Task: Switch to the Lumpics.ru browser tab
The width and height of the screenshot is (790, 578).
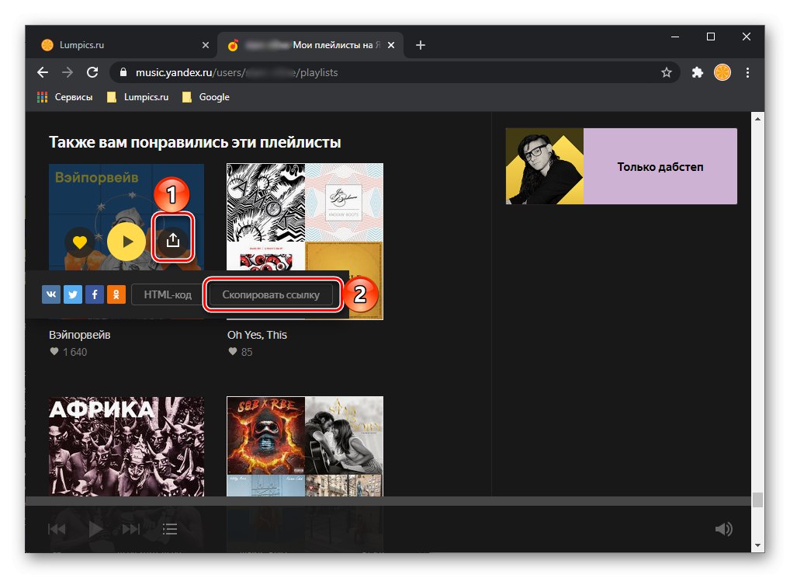Action: tap(116, 45)
